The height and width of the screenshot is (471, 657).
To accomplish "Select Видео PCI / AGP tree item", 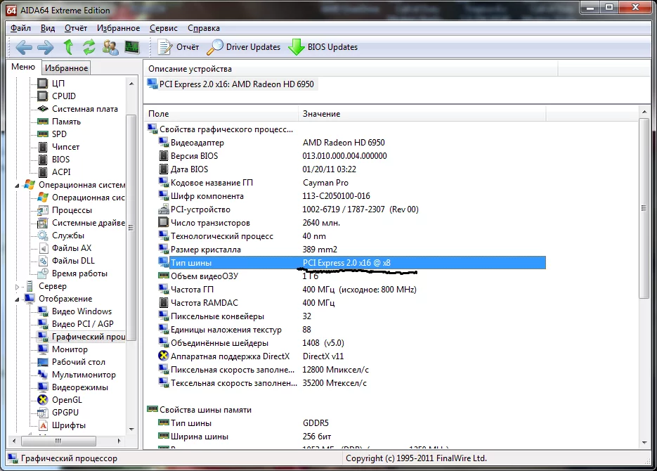I will [76, 324].
